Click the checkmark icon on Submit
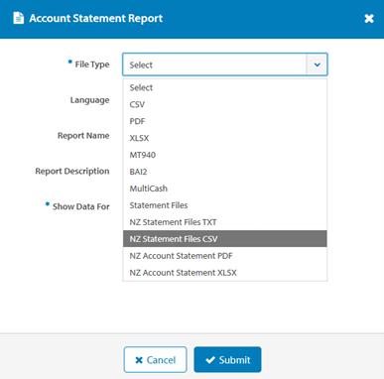384x379 pixels. tap(210, 360)
